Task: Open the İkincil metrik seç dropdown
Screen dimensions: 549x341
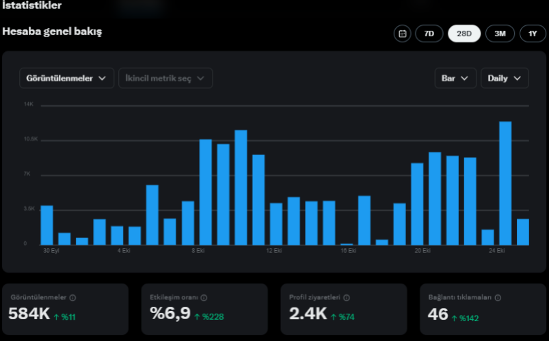Action: pos(165,78)
